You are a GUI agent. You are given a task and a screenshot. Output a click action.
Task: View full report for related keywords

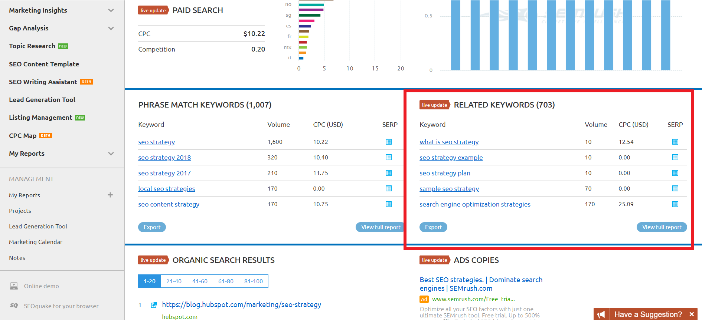pos(662,227)
